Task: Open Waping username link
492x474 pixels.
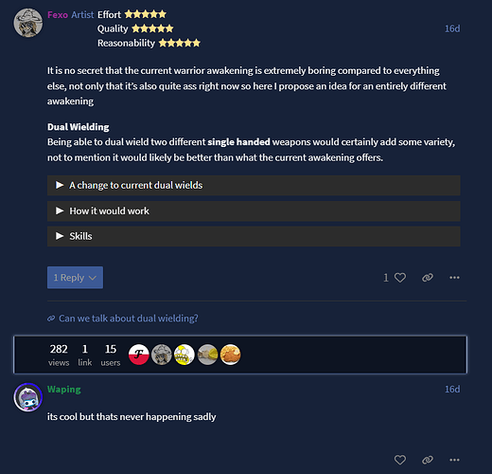Action: click(64, 390)
